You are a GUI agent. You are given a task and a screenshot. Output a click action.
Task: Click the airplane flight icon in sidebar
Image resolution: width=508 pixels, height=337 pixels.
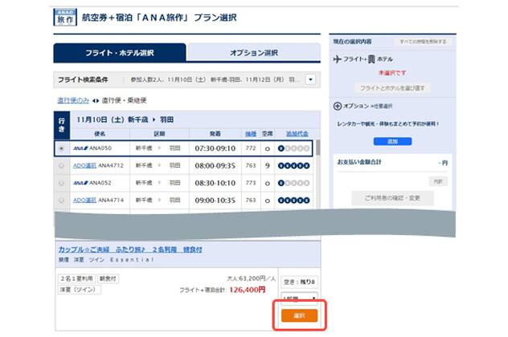pyautogui.click(x=338, y=59)
